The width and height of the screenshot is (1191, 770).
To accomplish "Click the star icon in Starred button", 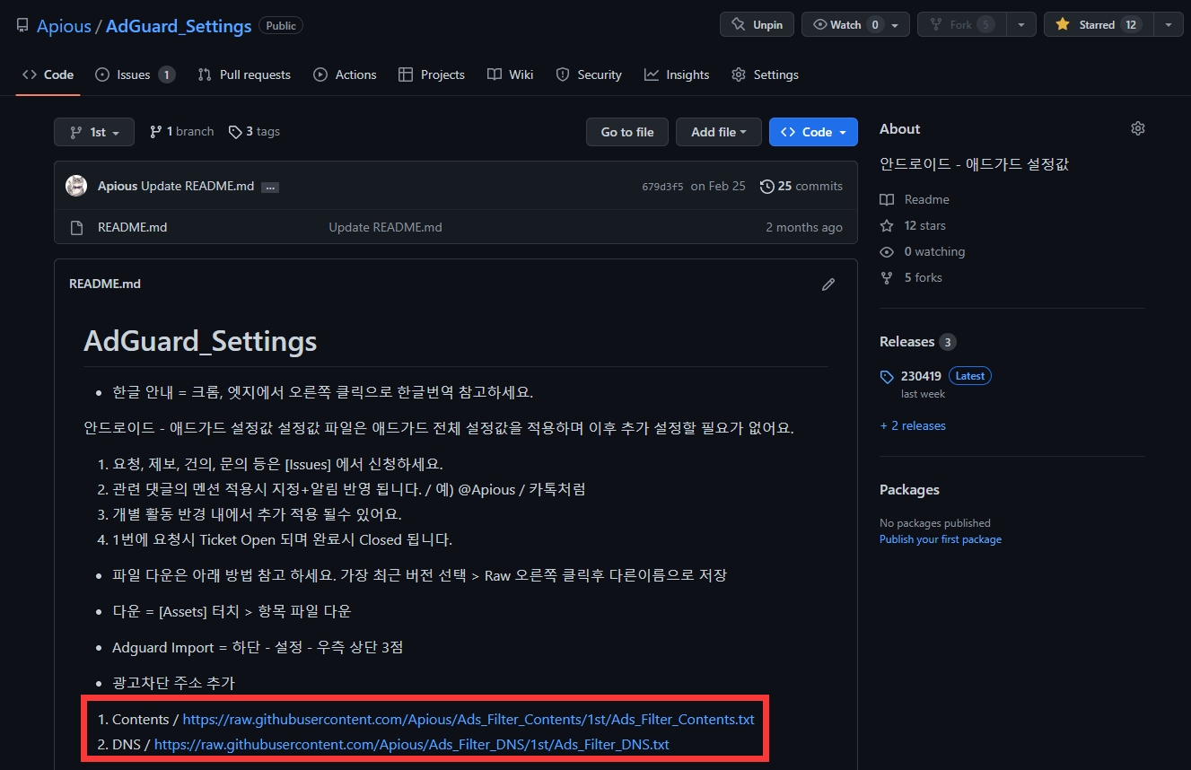I will pos(1063,24).
